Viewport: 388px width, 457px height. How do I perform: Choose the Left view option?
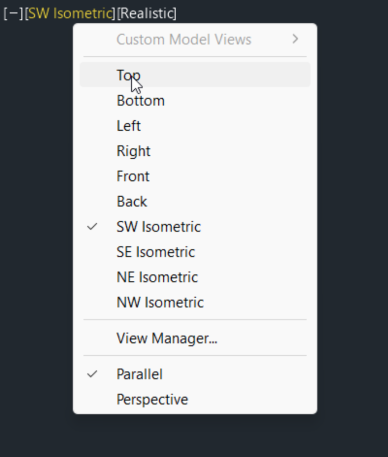[x=128, y=126]
